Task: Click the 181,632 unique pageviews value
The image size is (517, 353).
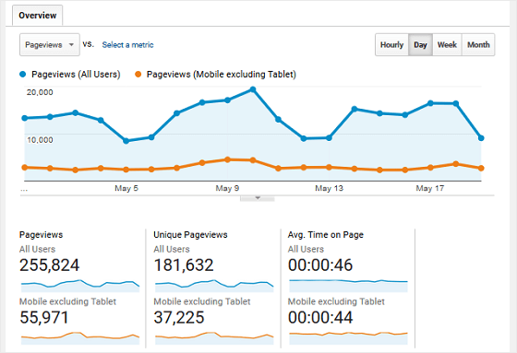Action: coord(184,265)
